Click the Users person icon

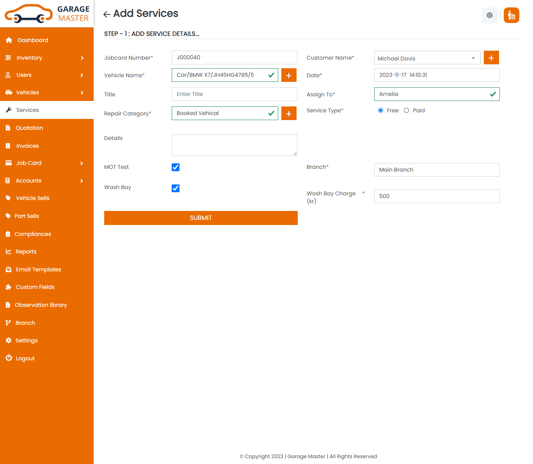[8, 75]
